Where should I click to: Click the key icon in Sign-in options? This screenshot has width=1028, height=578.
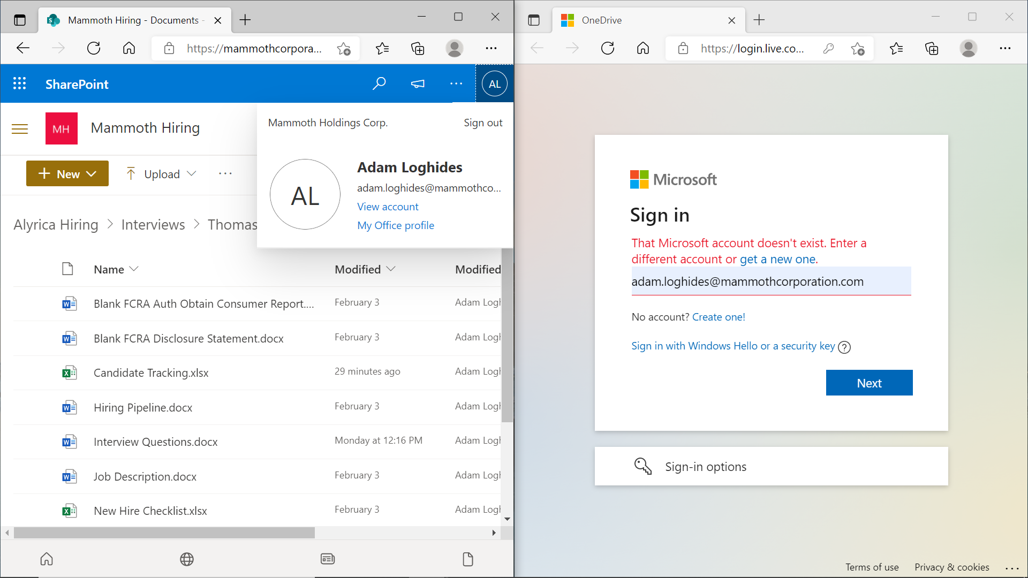coord(642,466)
